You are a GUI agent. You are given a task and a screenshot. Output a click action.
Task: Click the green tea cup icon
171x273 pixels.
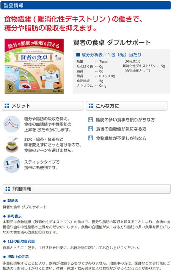12,144
